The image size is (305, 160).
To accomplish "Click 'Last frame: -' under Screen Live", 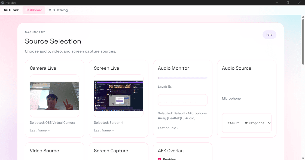I will point(104,130).
